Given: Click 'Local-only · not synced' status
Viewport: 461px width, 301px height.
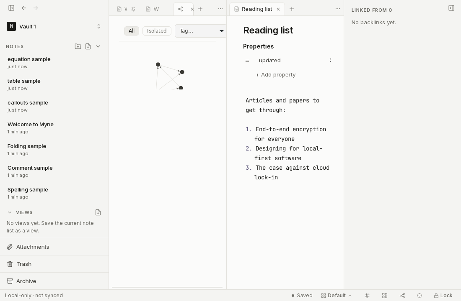Looking at the screenshot, I should click(x=34, y=296).
